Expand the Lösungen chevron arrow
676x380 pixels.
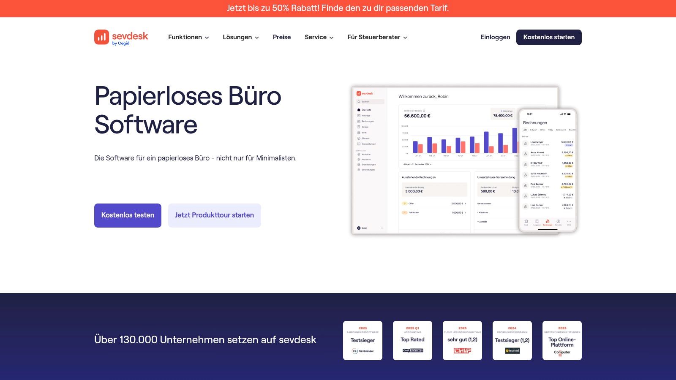coord(257,38)
